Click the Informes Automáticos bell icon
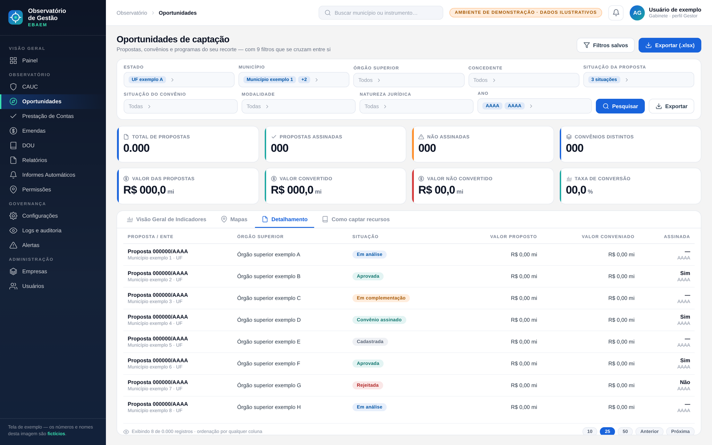This screenshot has height=445, width=712. (13, 175)
